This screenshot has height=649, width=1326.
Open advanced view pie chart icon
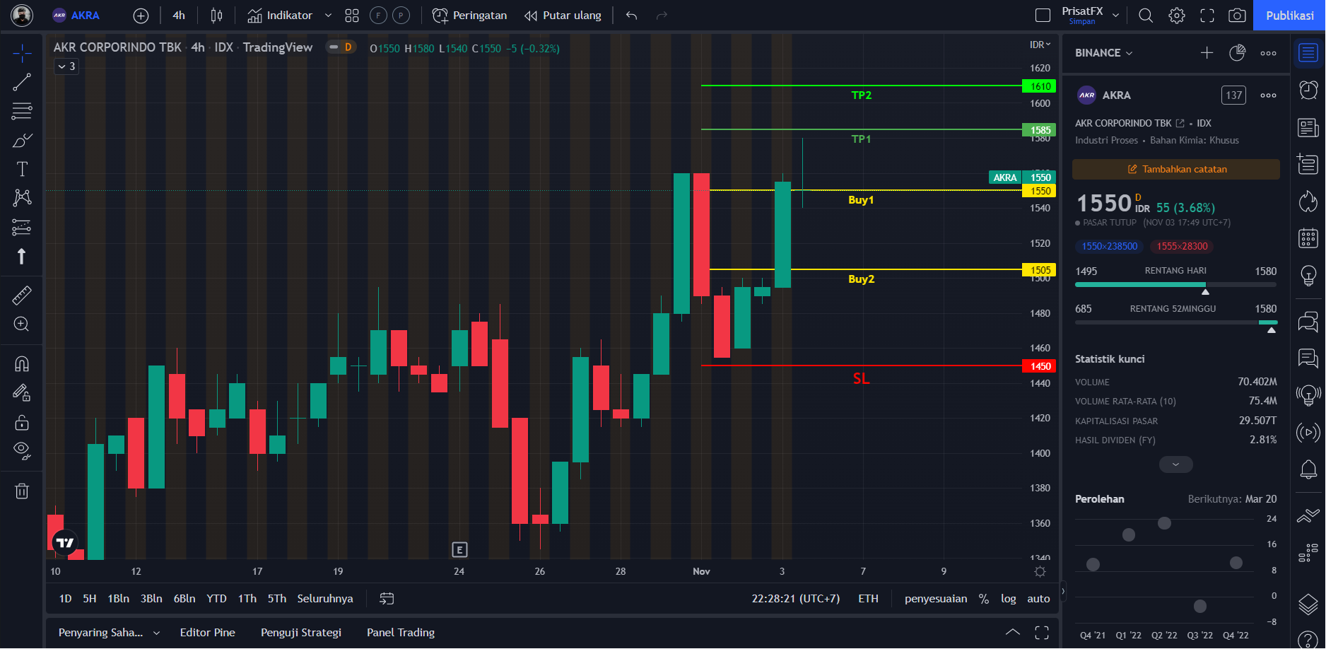pyautogui.click(x=1237, y=53)
